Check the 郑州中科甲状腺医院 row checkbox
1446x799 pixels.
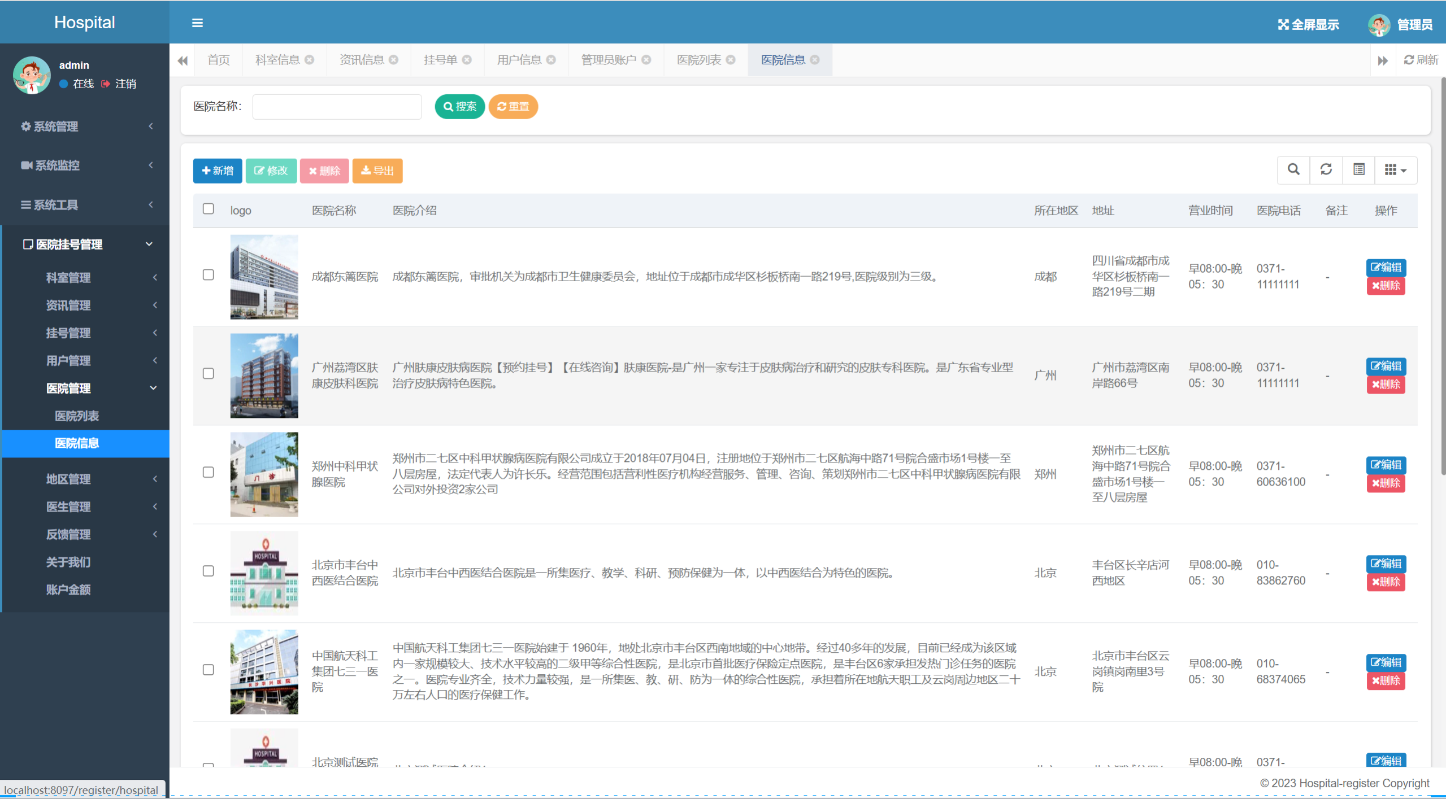(x=209, y=472)
